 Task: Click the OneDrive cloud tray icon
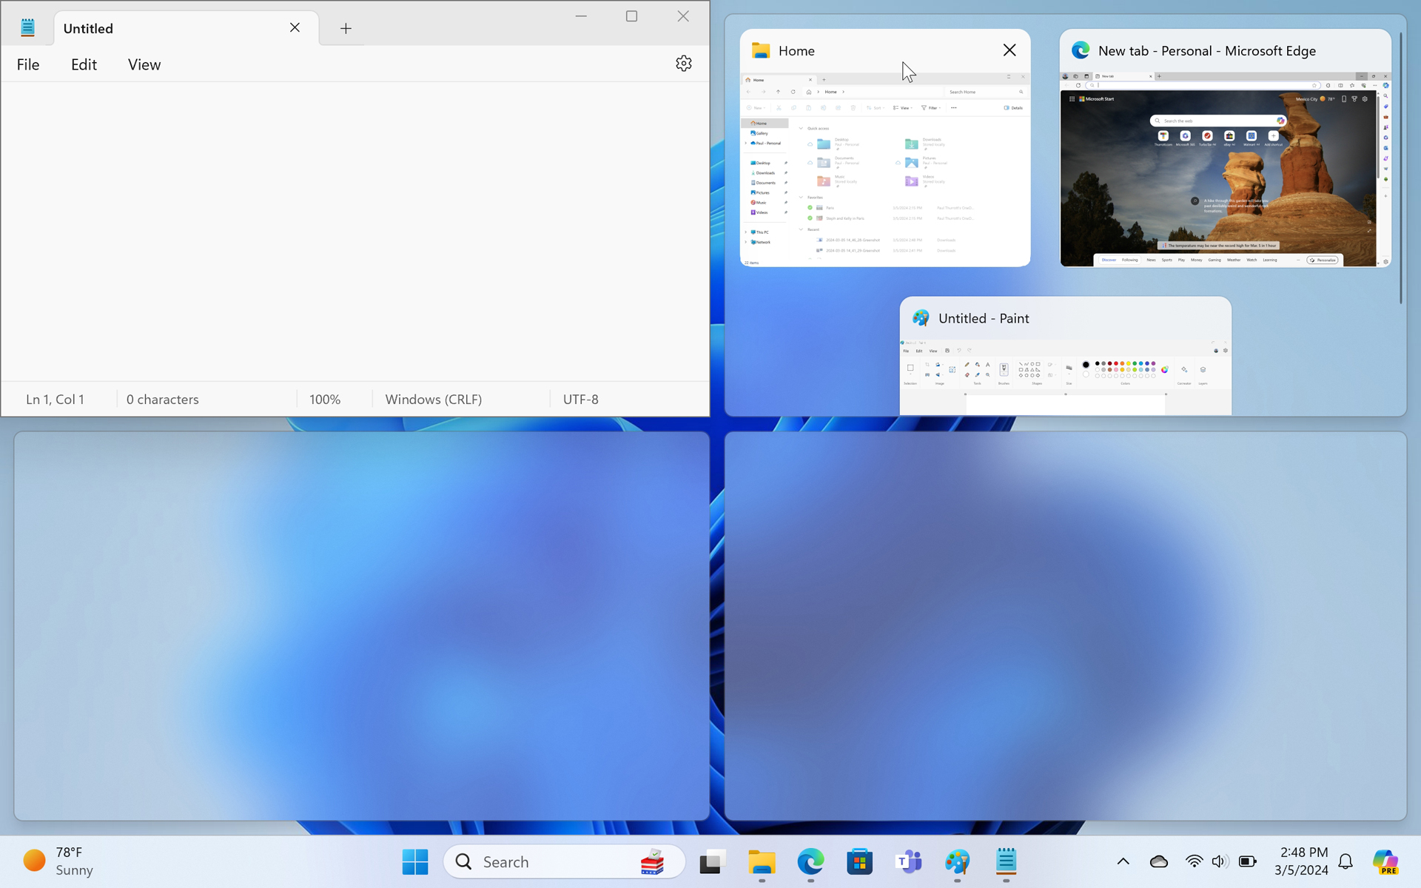pos(1158,861)
